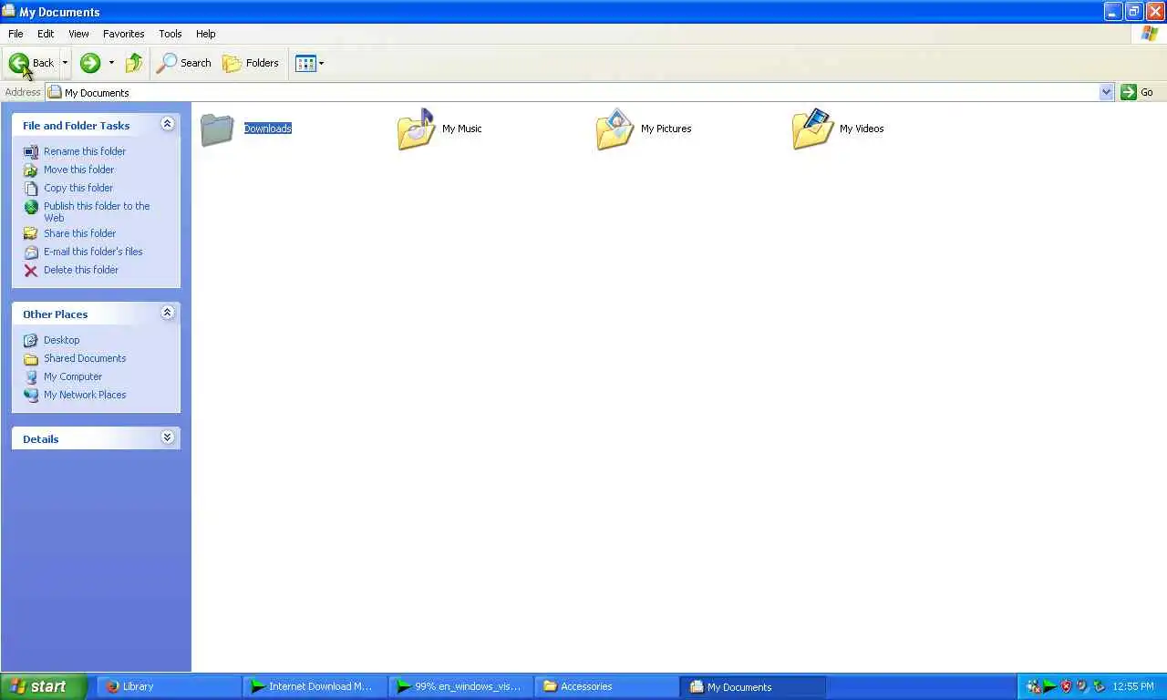Image resolution: width=1167 pixels, height=700 pixels.
Task: Click the Start button
Action: 43,686
